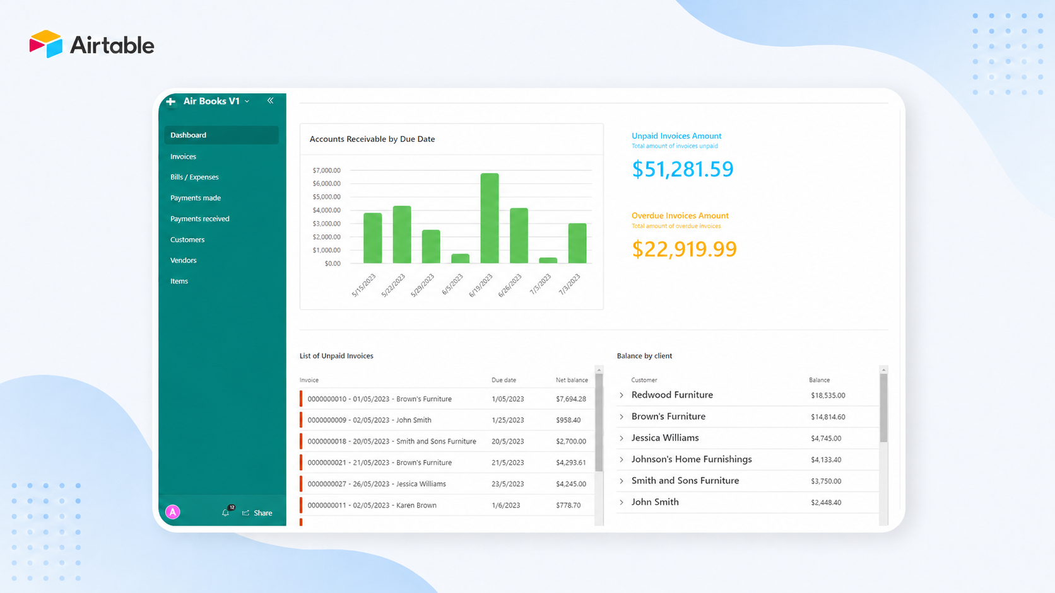Viewport: 1055px width, 593px height.
Task: Click the 20/5/2023 due date cell
Action: 508,442
